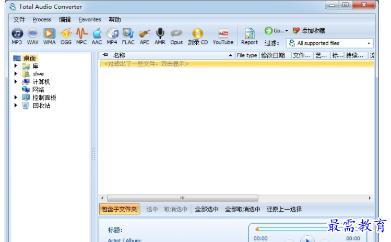Add to favorites (添加收藏) heart icon
This screenshot has height=242, width=391.
coord(296,31)
